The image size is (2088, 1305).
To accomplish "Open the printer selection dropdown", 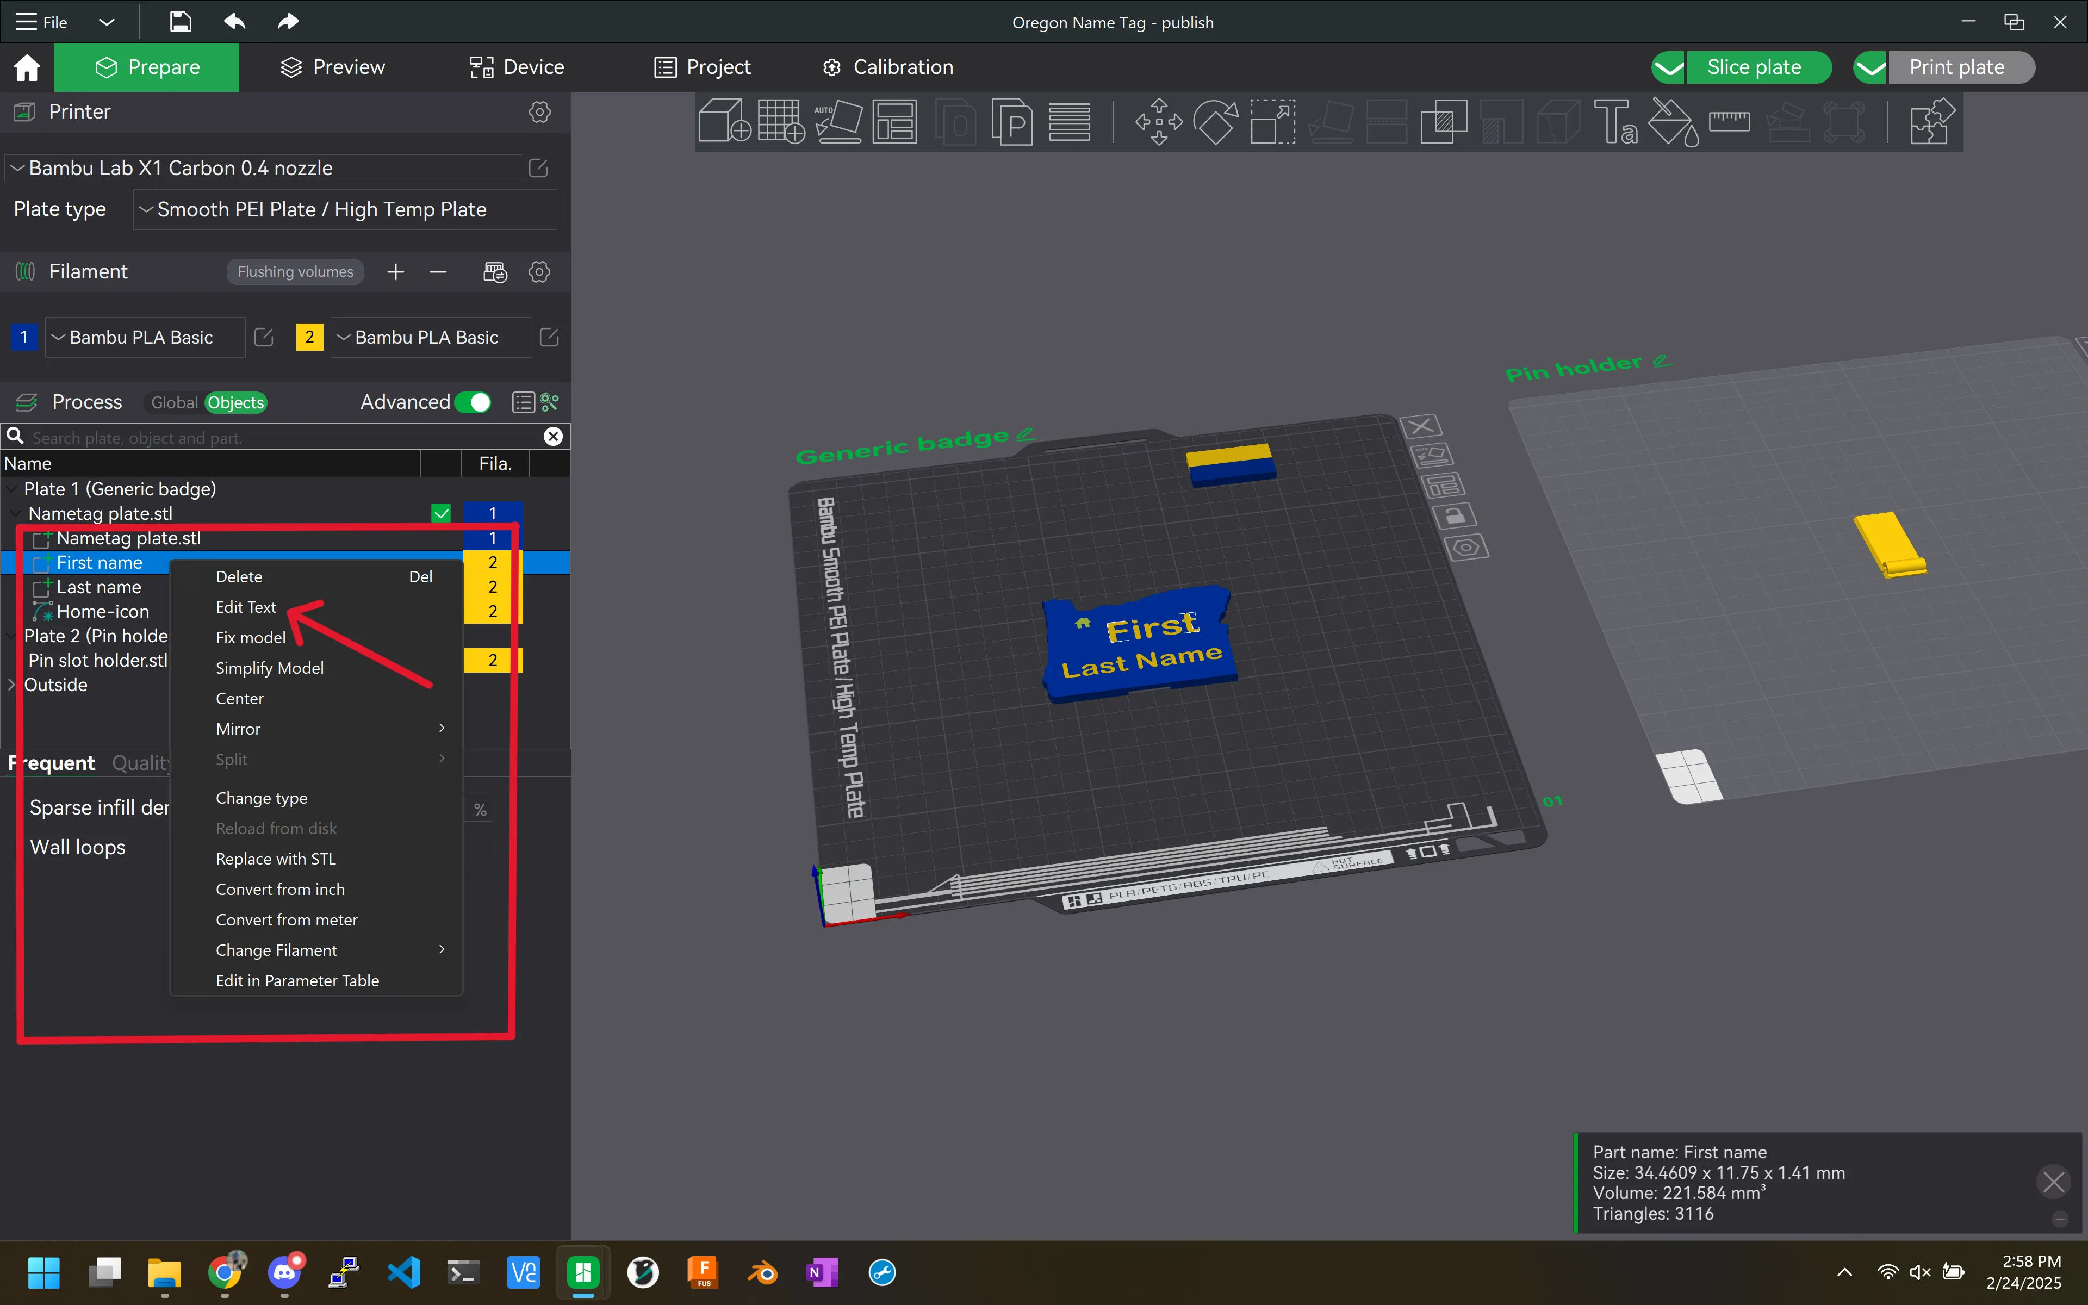I will (x=264, y=169).
